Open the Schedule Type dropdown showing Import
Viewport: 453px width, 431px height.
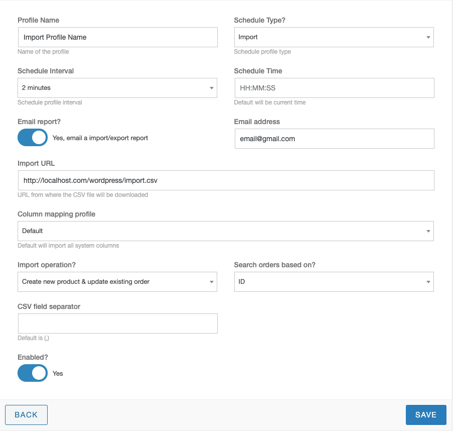334,37
